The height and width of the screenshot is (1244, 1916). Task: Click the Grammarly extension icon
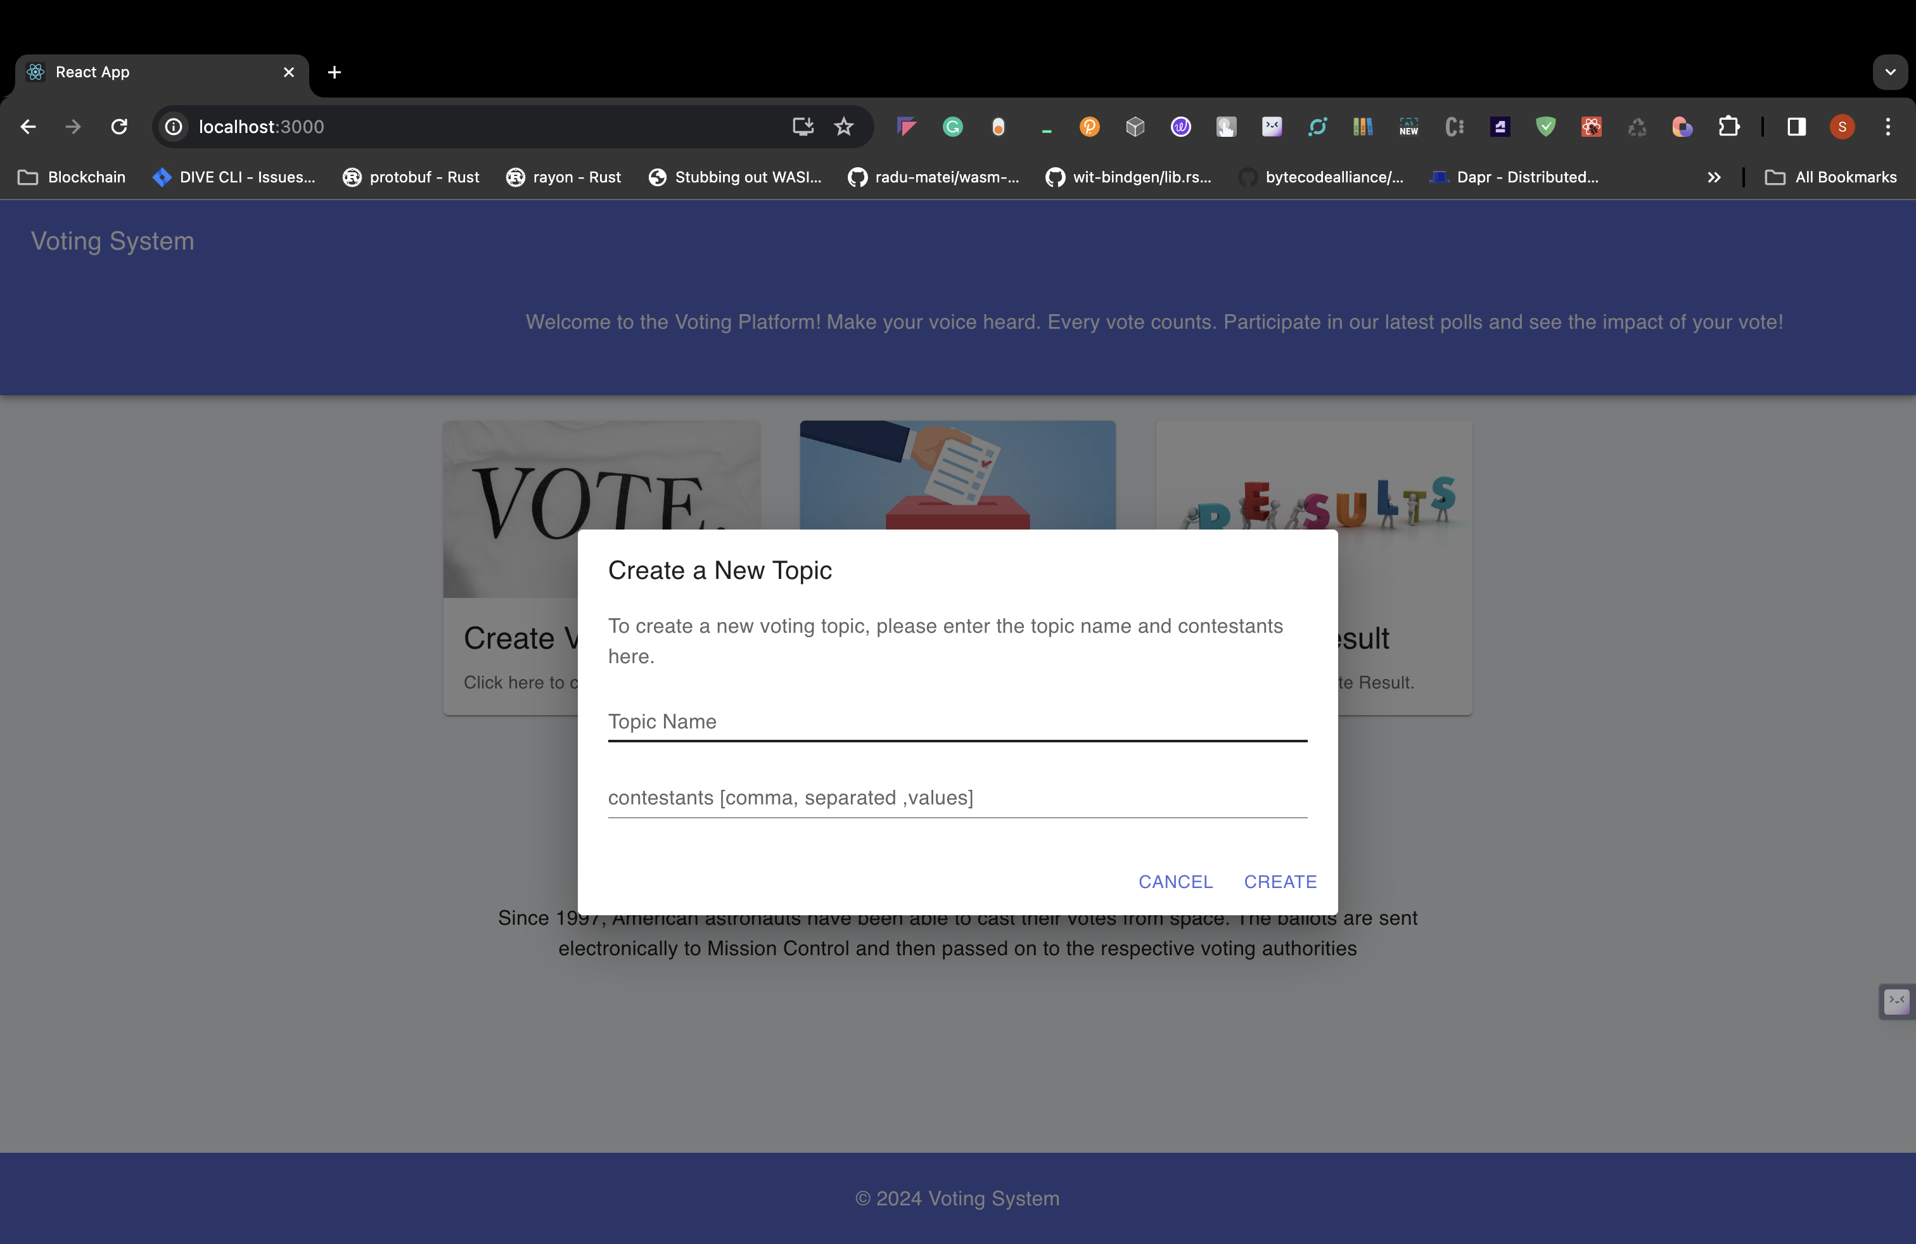(952, 126)
